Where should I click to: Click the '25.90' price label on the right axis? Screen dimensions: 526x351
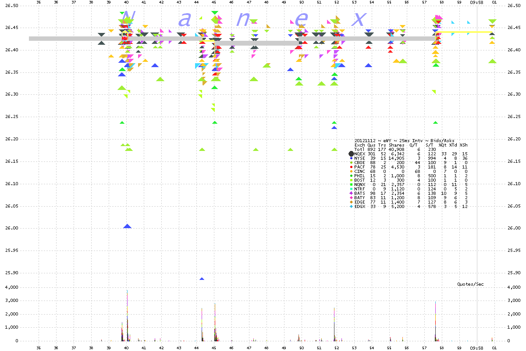coord(514,273)
